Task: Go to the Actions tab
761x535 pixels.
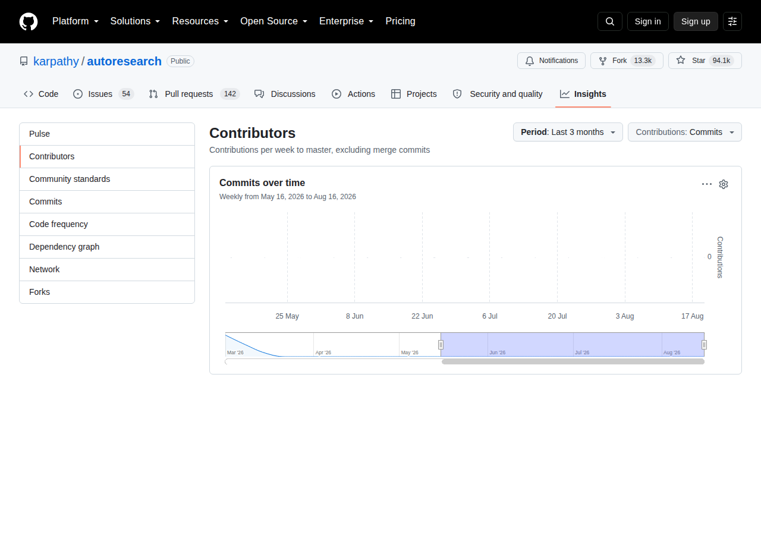Action: [x=353, y=94]
